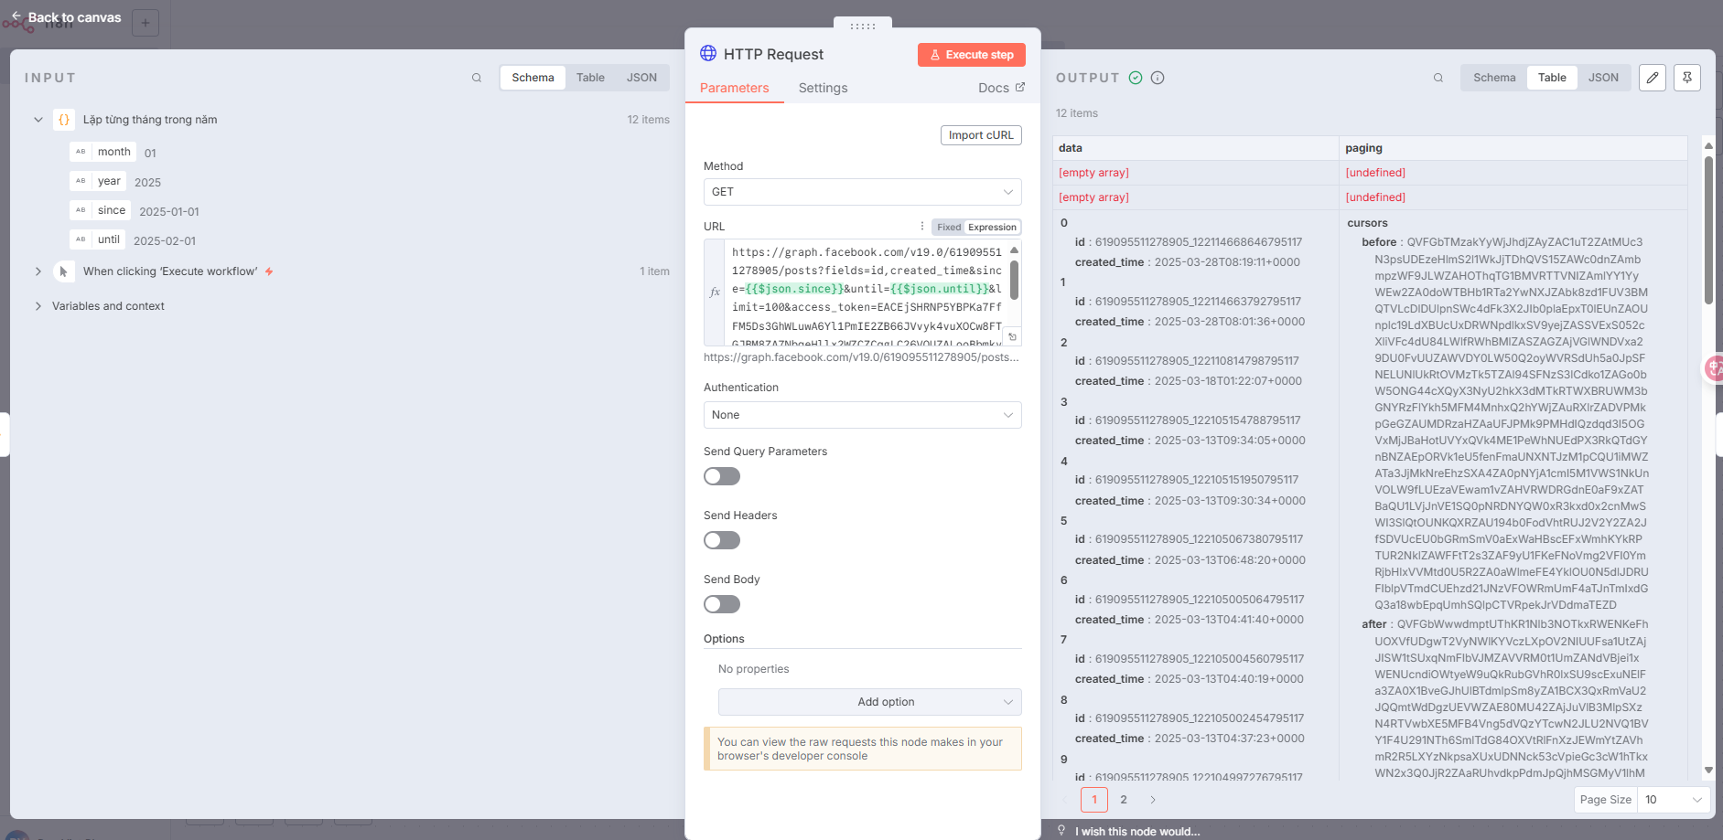The height and width of the screenshot is (840, 1723).
Task: Switch to Parameters tab
Action: click(x=734, y=88)
